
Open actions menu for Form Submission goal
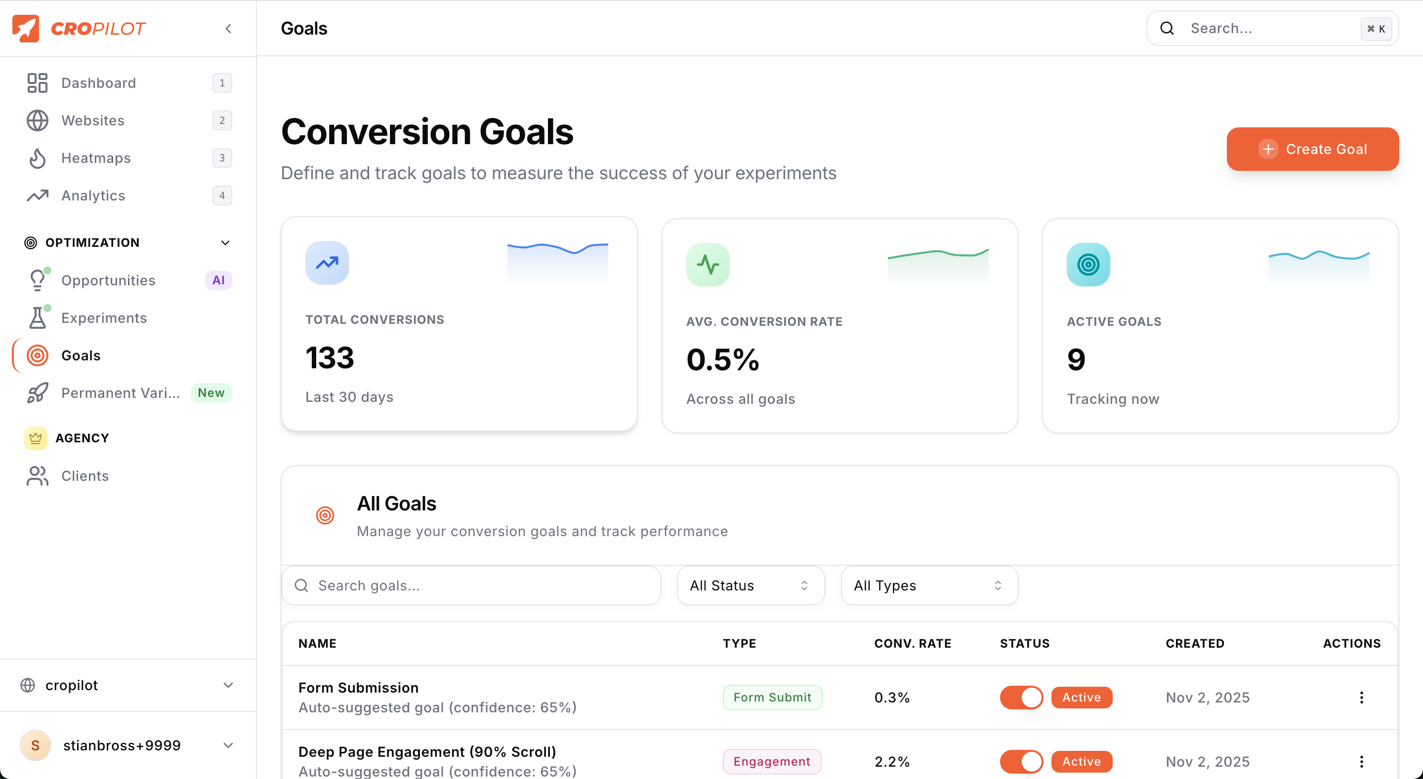(1361, 697)
